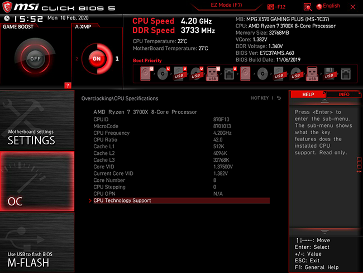Click the Cache L3 row
The image size is (363, 273).
pyautogui.click(x=181, y=160)
